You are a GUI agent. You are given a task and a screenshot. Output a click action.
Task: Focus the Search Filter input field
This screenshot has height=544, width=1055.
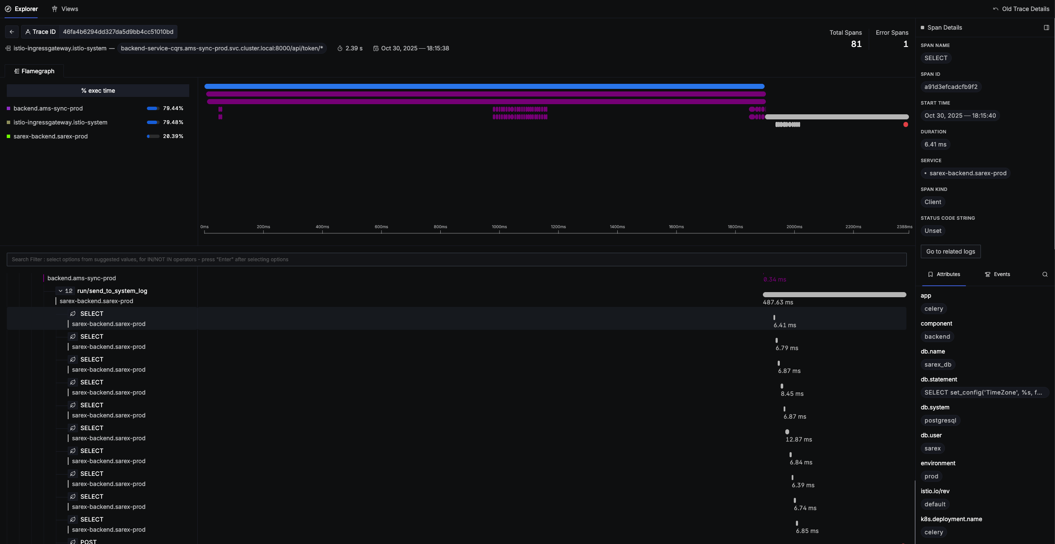click(456, 260)
